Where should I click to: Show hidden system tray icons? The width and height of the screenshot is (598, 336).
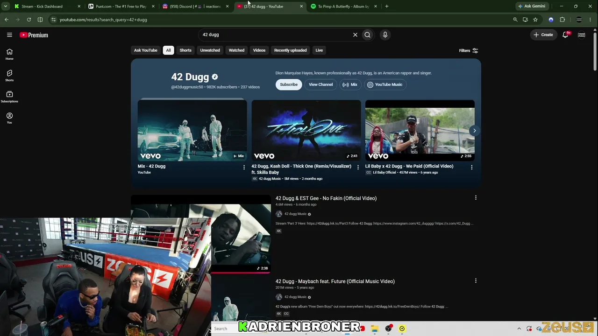(519, 329)
